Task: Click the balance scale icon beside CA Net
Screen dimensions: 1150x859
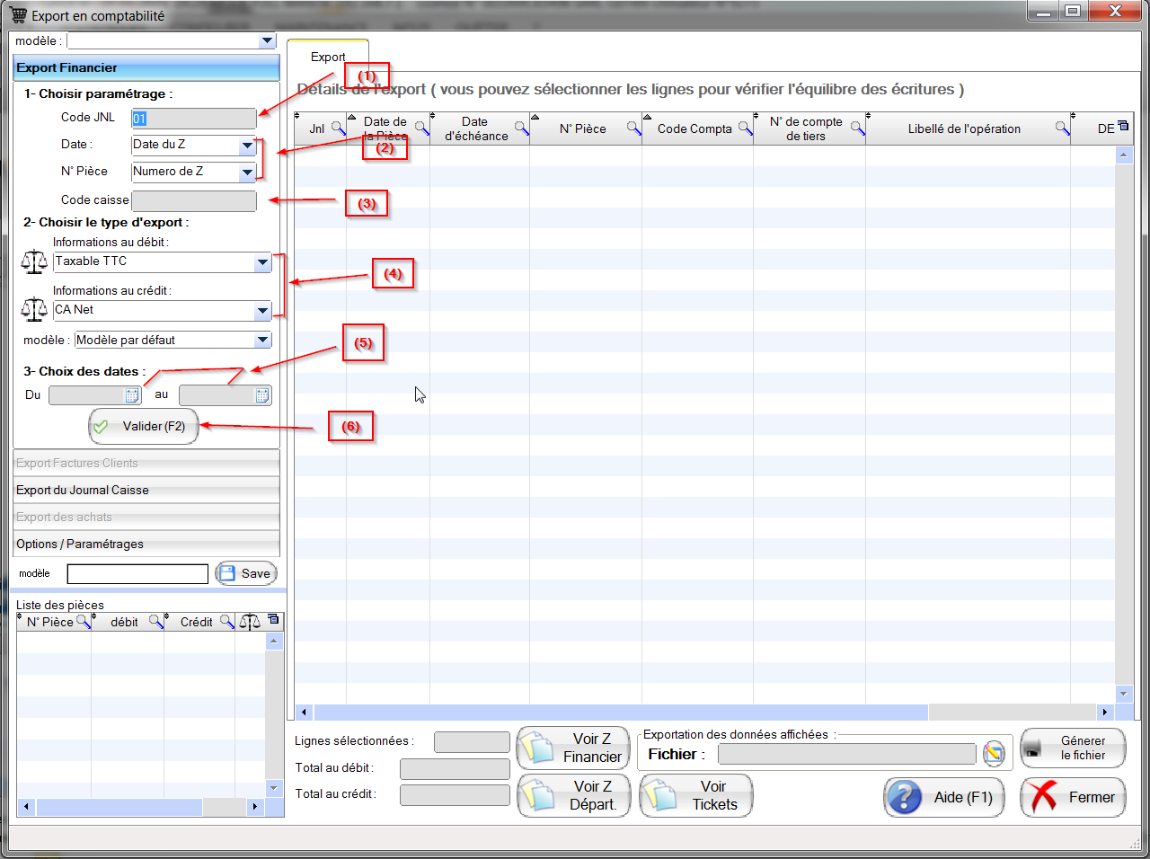Action: pyautogui.click(x=34, y=310)
